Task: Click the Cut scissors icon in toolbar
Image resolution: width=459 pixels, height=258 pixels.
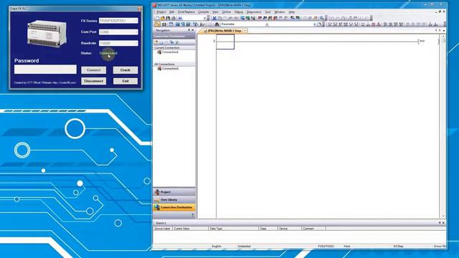Action: click(214, 18)
